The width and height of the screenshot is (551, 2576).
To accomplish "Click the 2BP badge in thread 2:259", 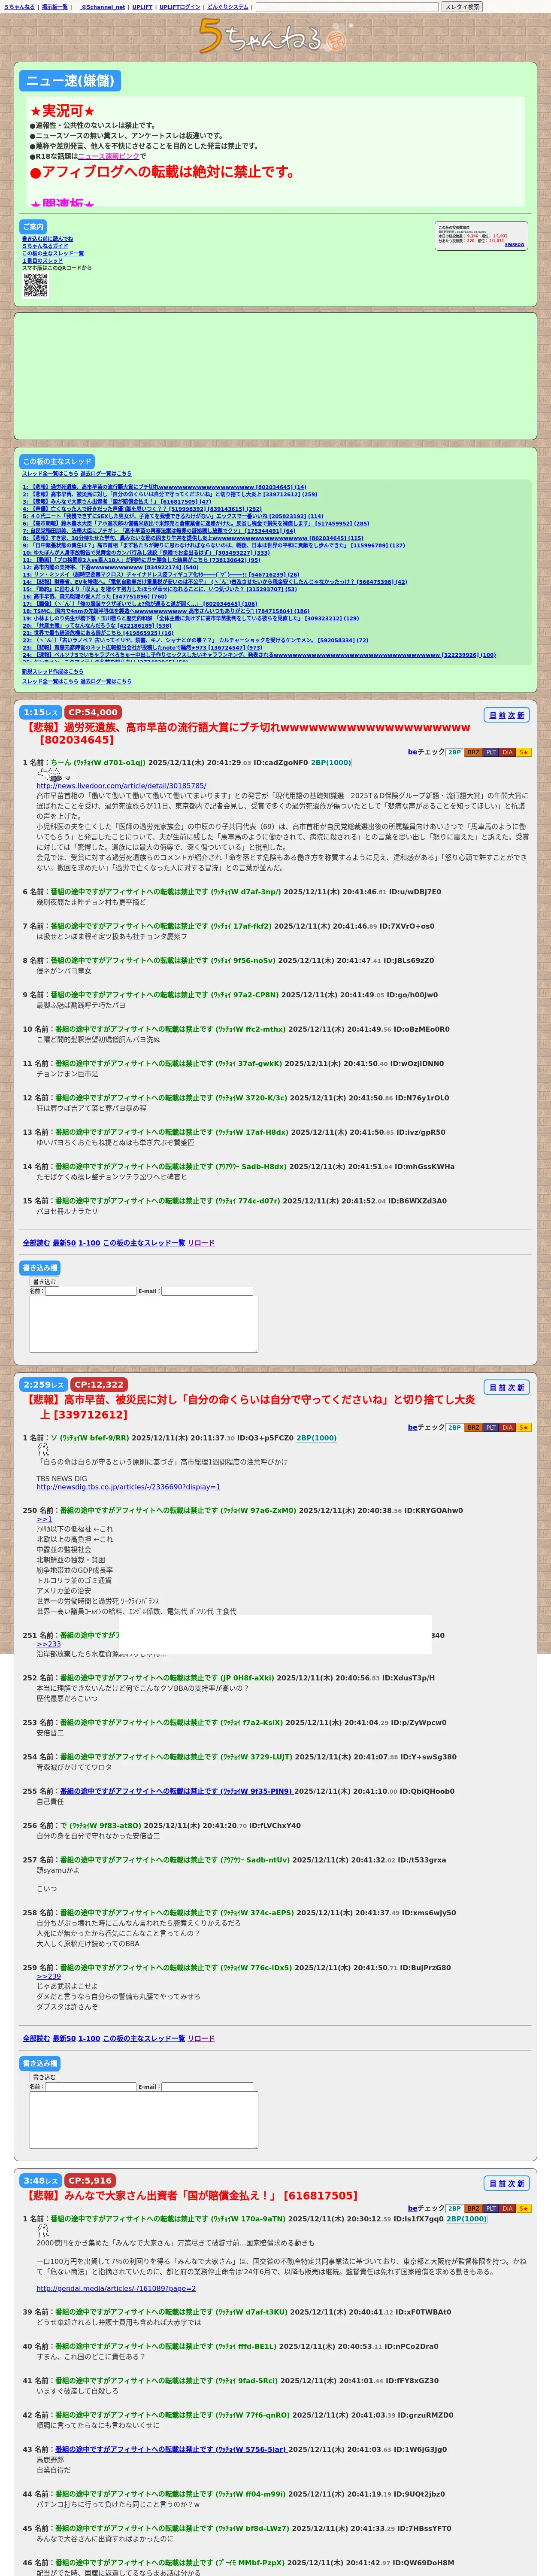I will (x=454, y=1427).
